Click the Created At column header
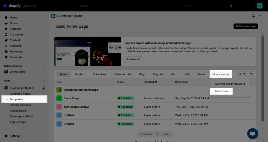268x142 pixels. [x=181, y=82]
